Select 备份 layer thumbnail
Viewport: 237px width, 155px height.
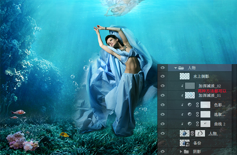pos(185,143)
